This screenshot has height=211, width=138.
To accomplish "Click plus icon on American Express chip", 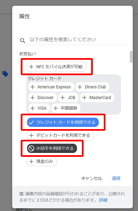I will tap(33, 87).
